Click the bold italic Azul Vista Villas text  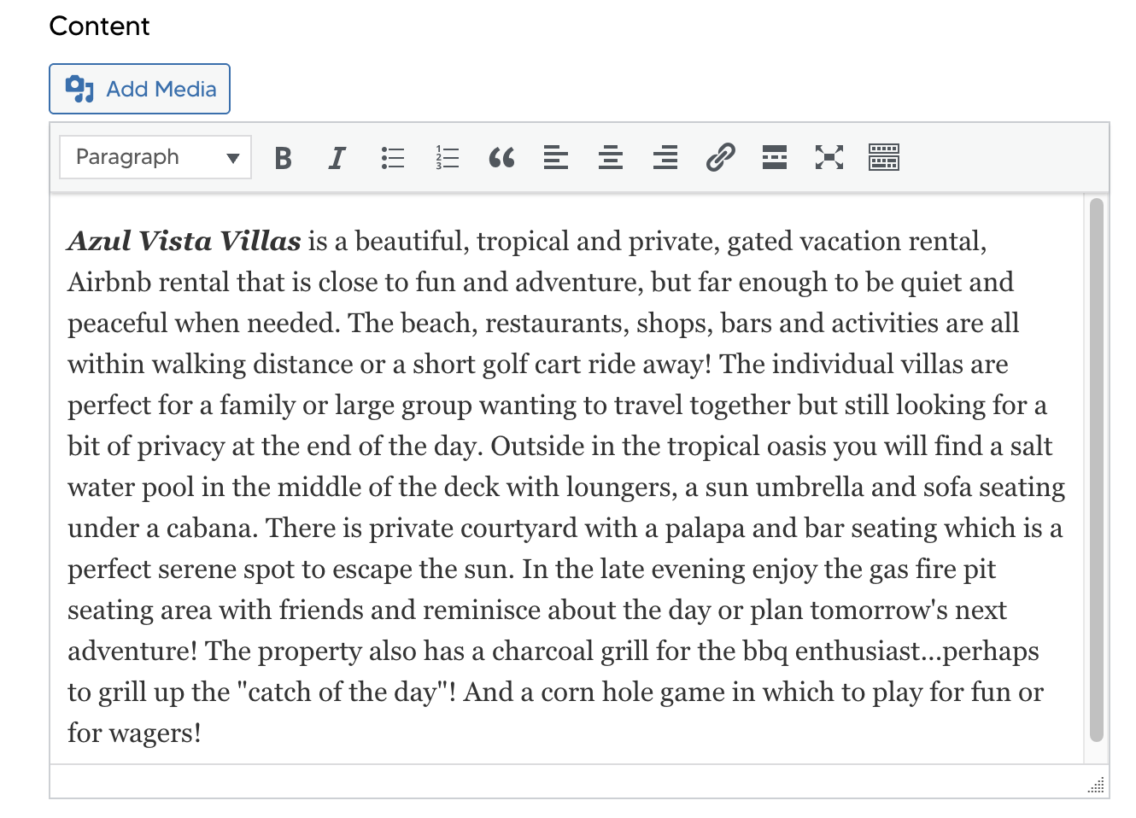(184, 242)
